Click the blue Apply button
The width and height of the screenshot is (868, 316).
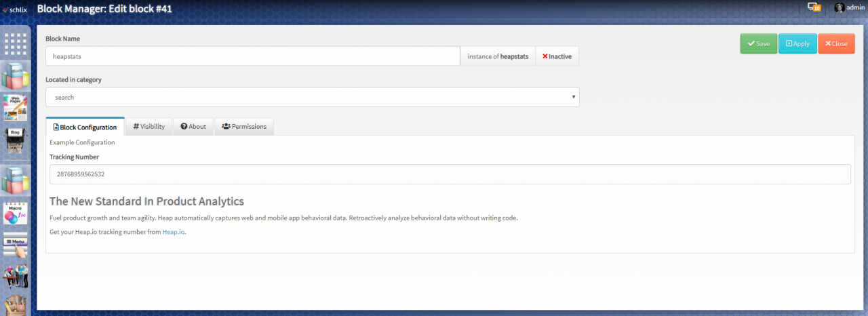click(797, 43)
